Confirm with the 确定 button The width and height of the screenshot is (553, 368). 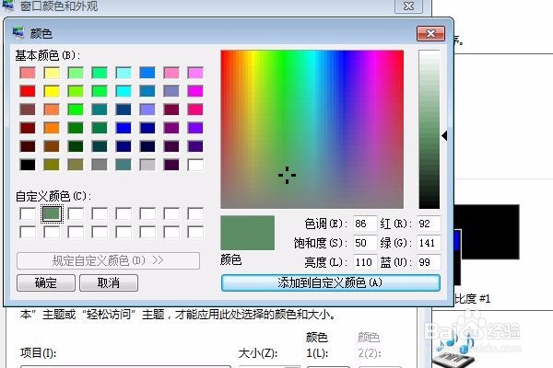[x=46, y=282]
